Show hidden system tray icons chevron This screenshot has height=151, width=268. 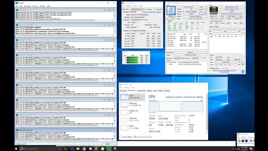point(233,149)
